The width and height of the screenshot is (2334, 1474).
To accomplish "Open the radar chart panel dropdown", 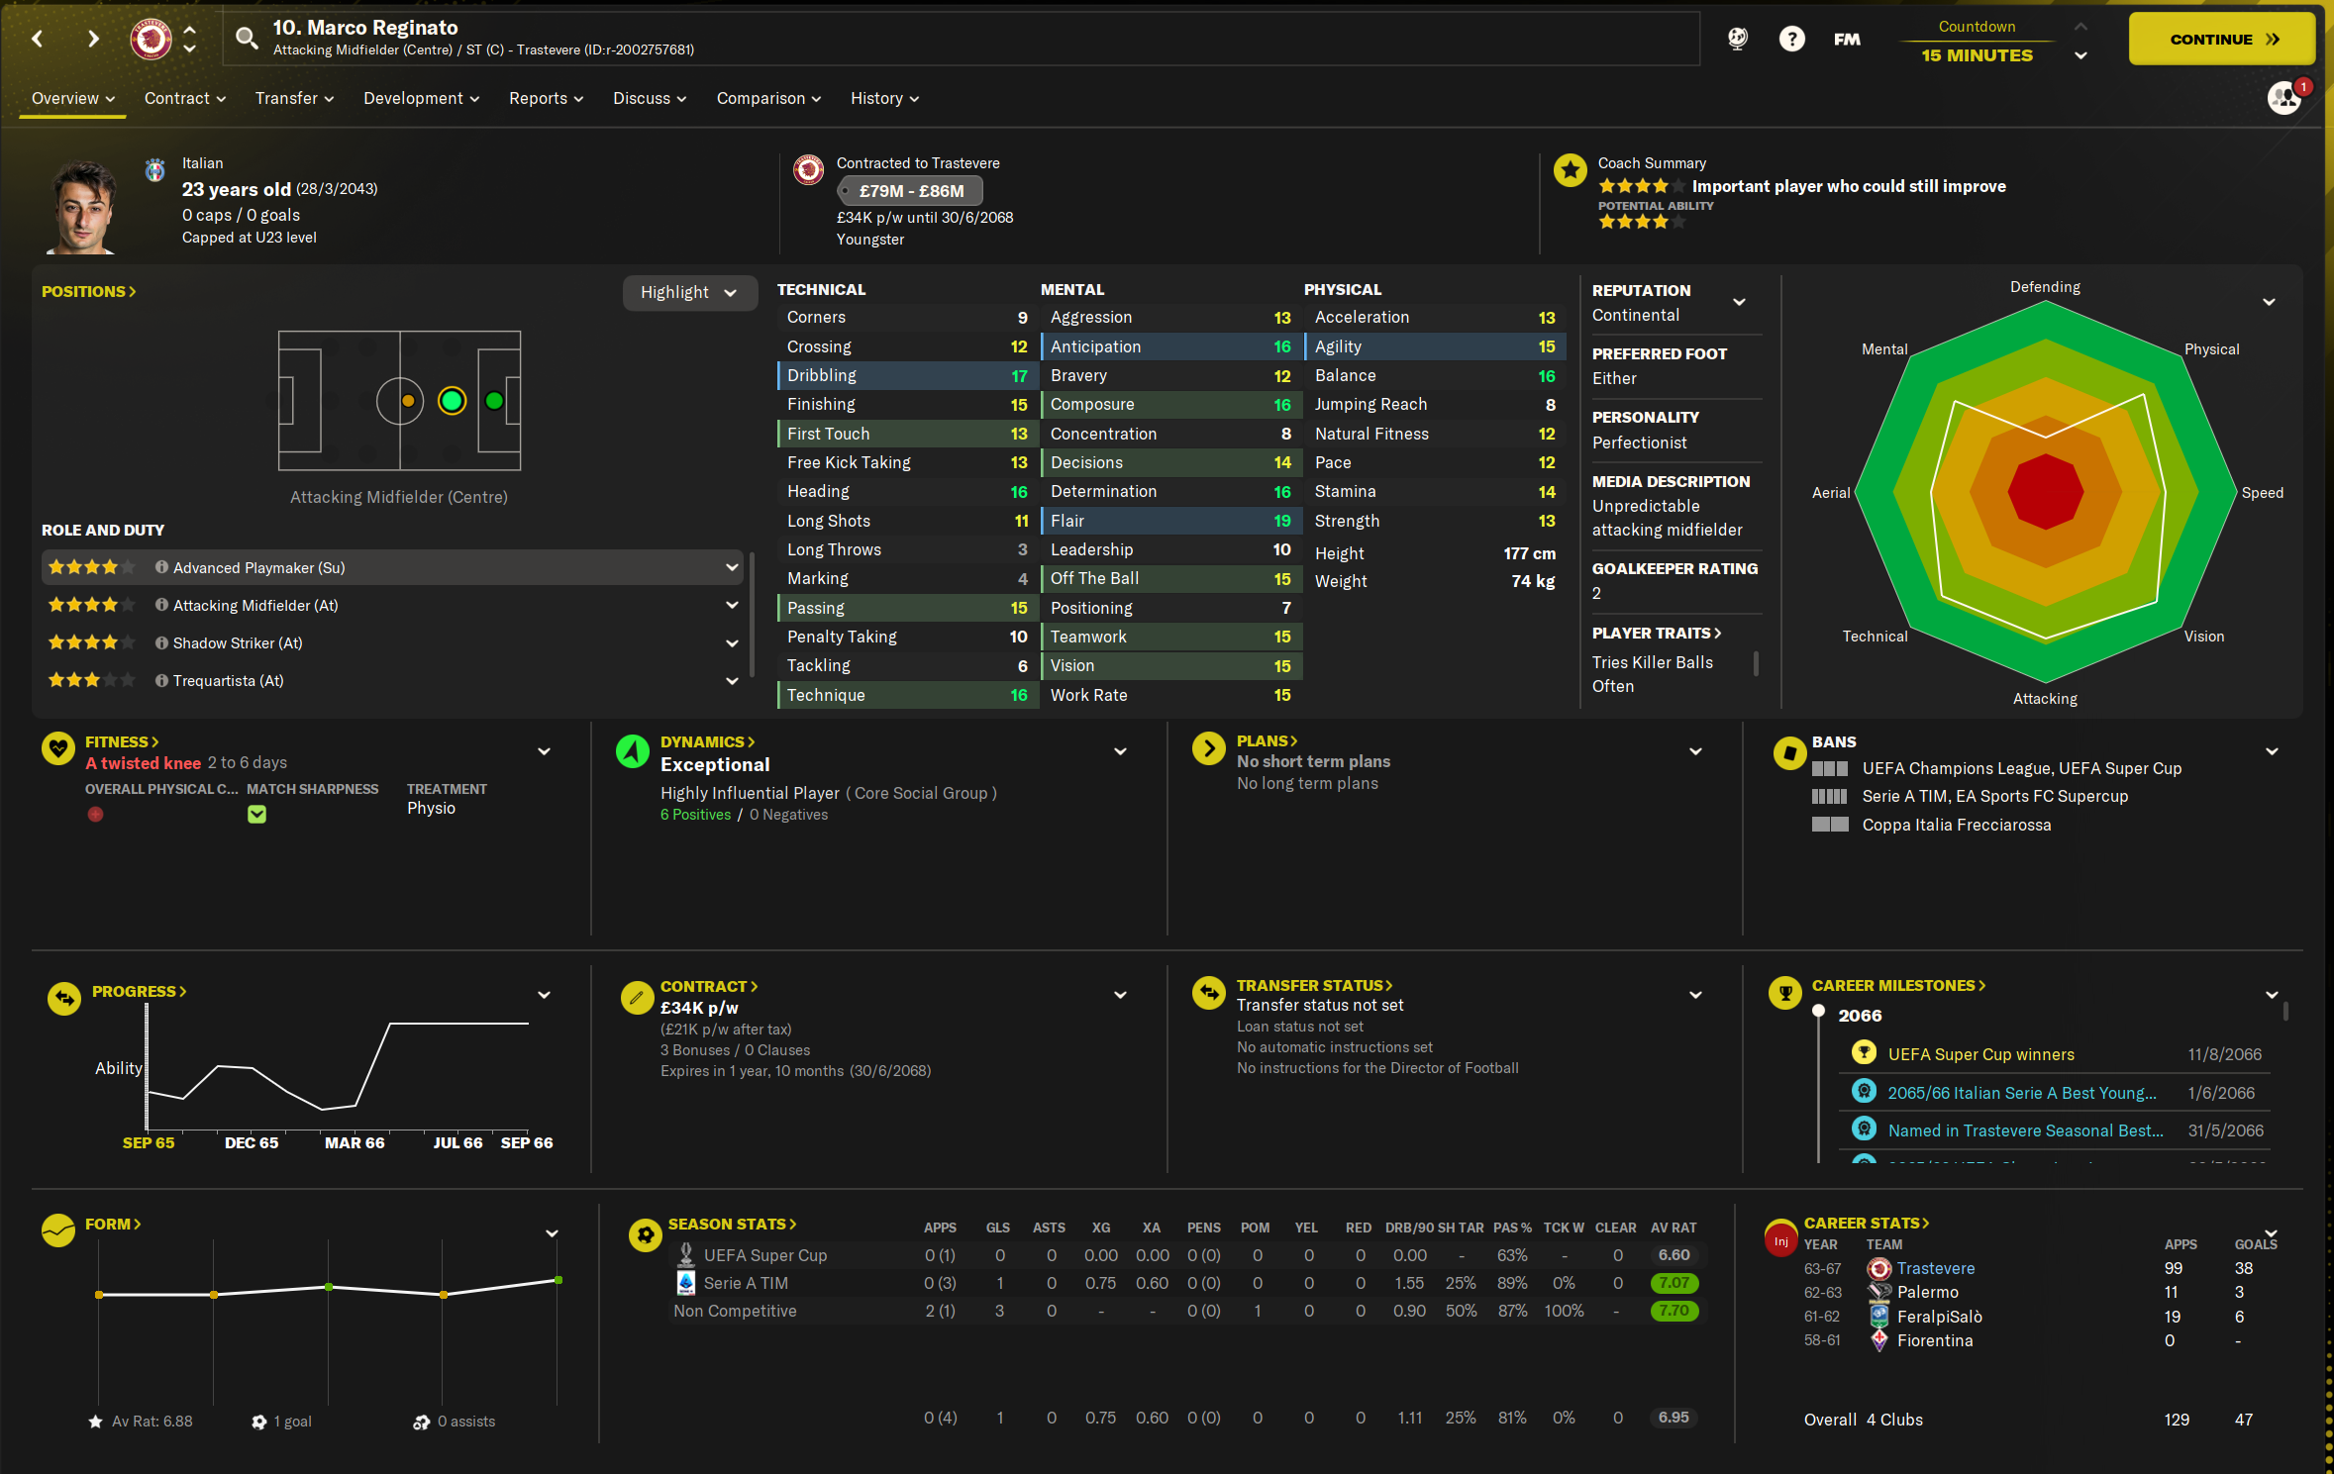I will tap(2269, 302).
